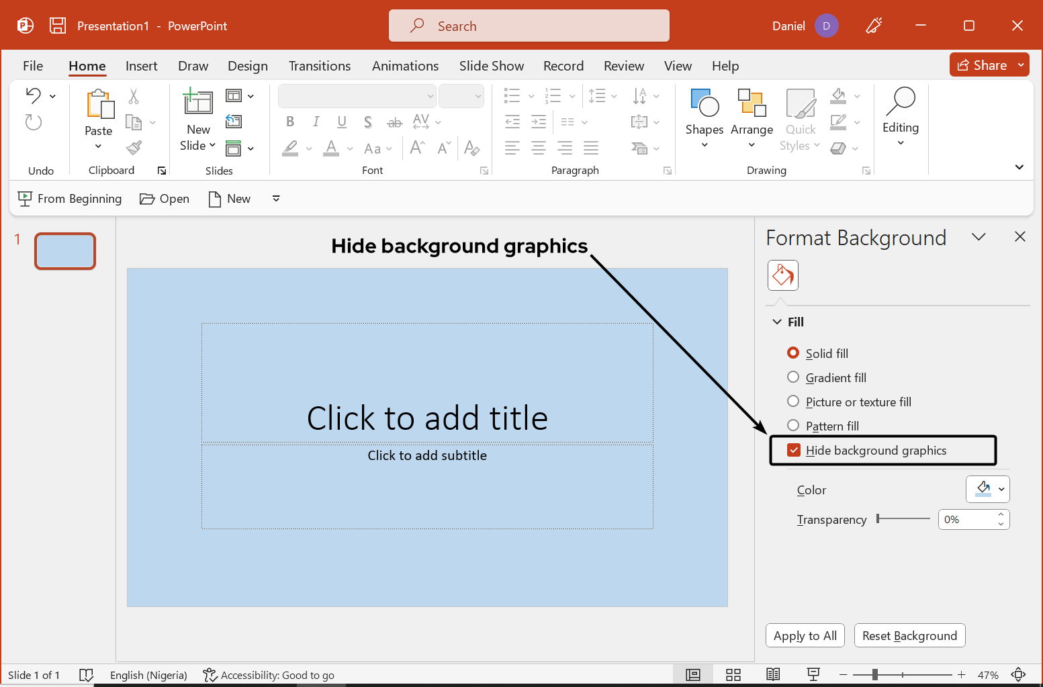This screenshot has height=687, width=1043.
Task: Start slideshow From Beginning
Action: coord(70,199)
